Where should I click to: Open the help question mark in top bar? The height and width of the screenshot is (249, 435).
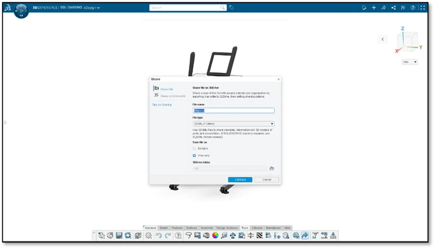[x=413, y=8]
